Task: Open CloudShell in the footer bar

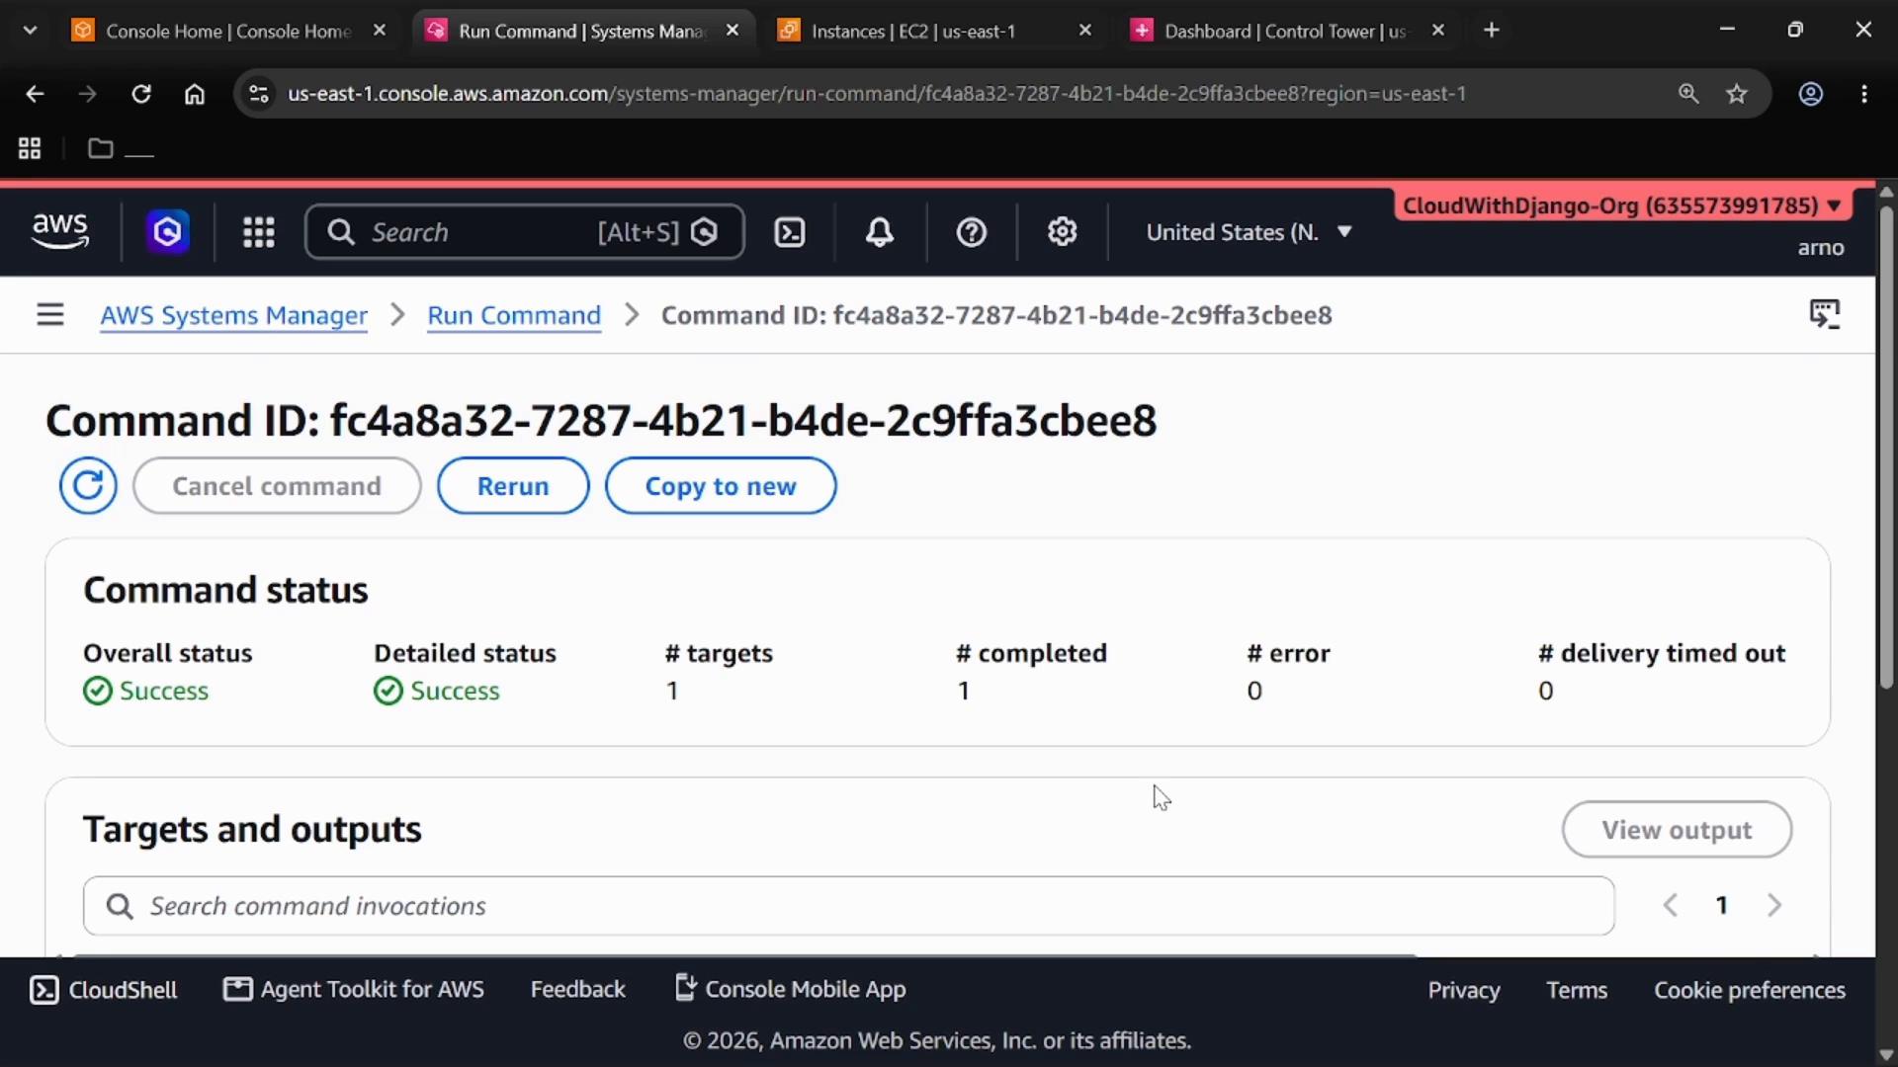Action: [104, 990]
